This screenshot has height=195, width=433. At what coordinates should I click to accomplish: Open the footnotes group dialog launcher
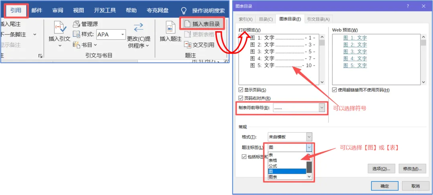click(40, 56)
